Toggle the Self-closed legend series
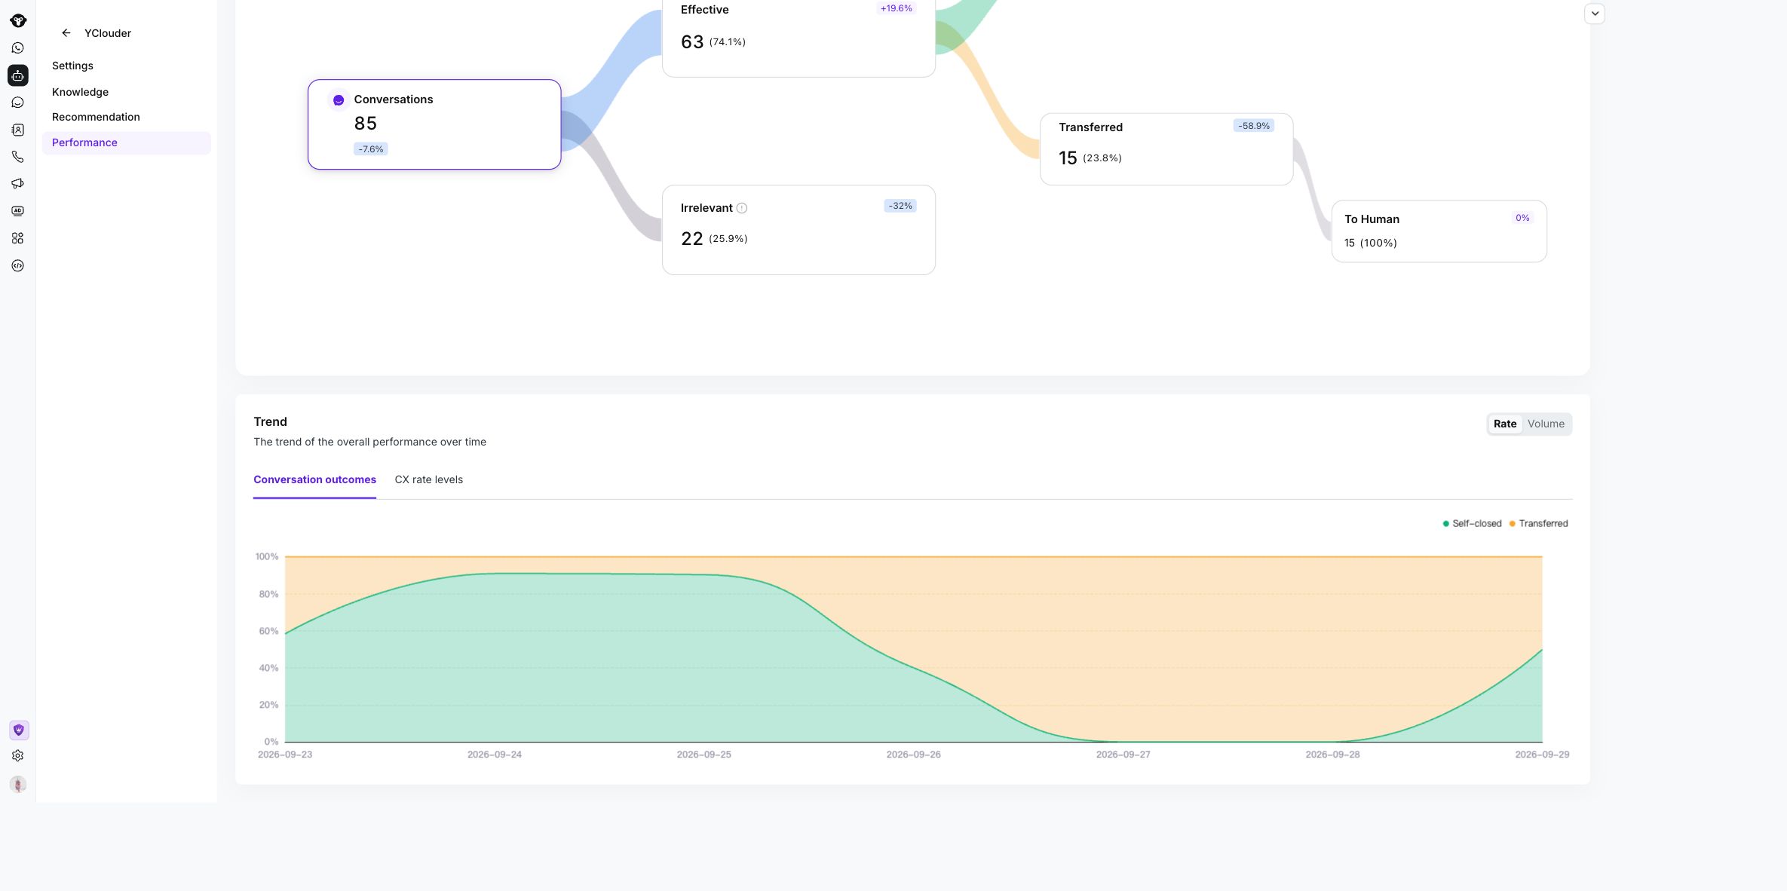This screenshot has height=891, width=1787. [x=1472, y=524]
